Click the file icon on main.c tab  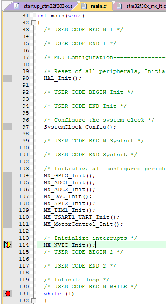point(84,6)
